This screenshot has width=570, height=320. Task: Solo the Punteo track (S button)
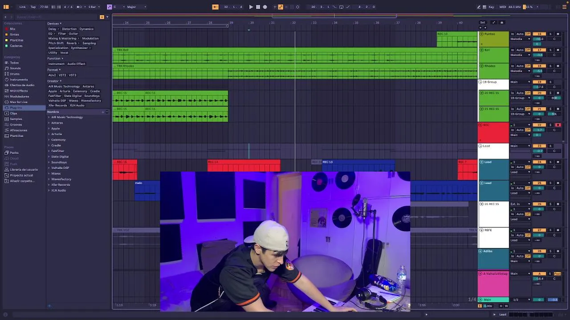tap(550, 34)
